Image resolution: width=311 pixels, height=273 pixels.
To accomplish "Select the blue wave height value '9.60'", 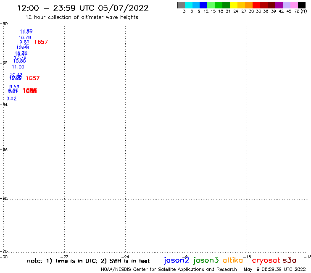I will tap(24, 42).
